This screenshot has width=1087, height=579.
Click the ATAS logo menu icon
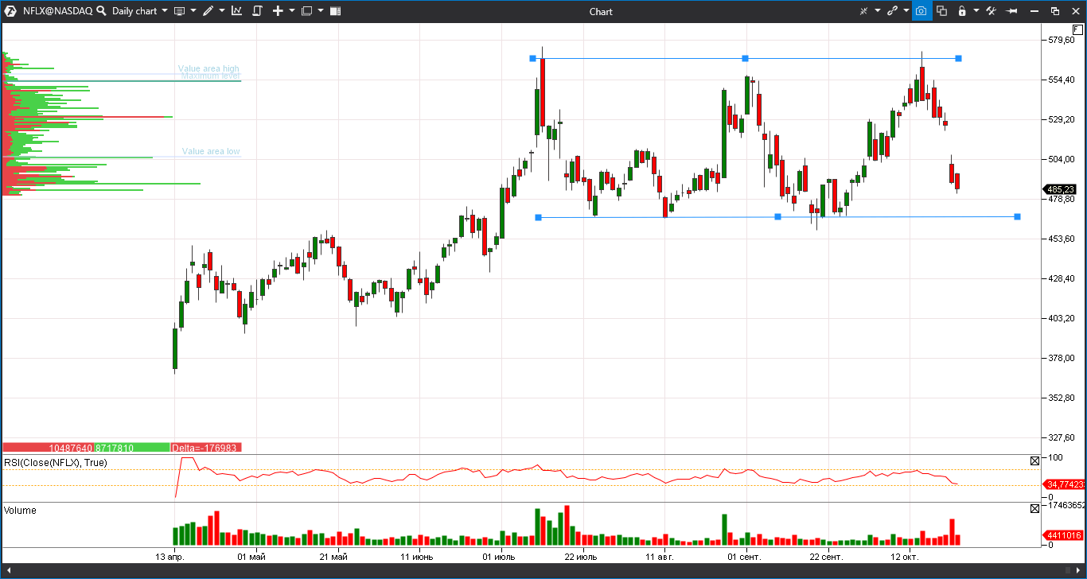(10, 11)
